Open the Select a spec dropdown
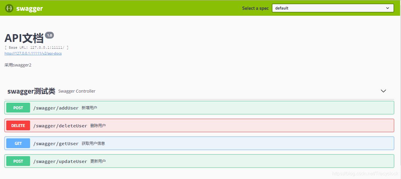The height and width of the screenshot is (179, 401). [x=333, y=8]
